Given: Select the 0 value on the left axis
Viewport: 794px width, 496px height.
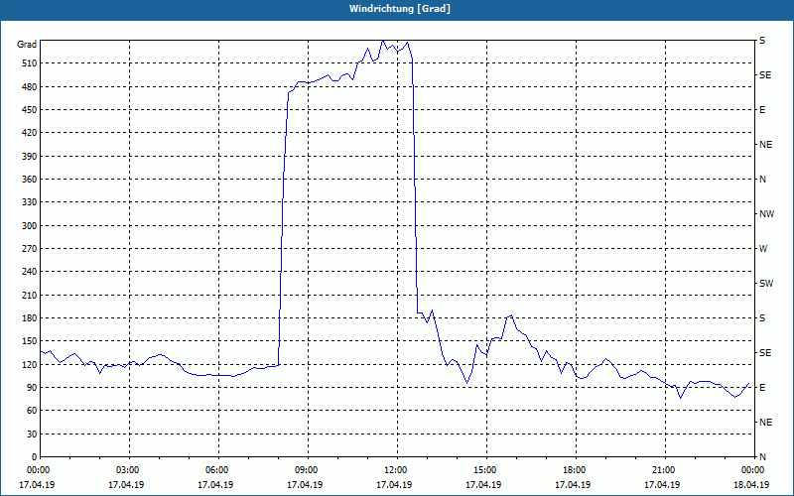Looking at the screenshot, I should click(x=34, y=457).
